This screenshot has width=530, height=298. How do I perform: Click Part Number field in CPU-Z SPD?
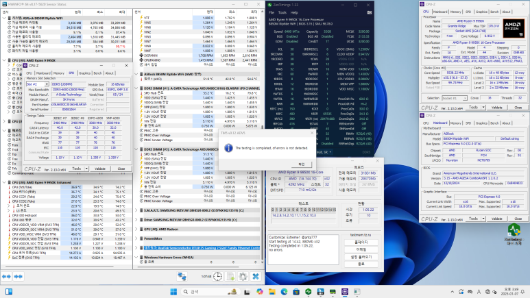(69, 104)
